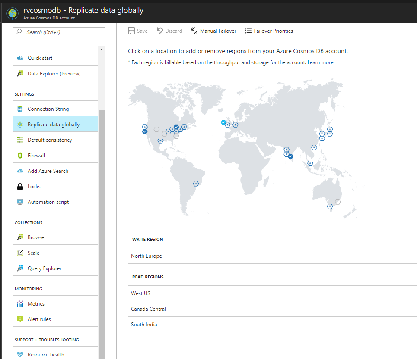
Task: Select Browse under Collections
Action: click(35, 237)
